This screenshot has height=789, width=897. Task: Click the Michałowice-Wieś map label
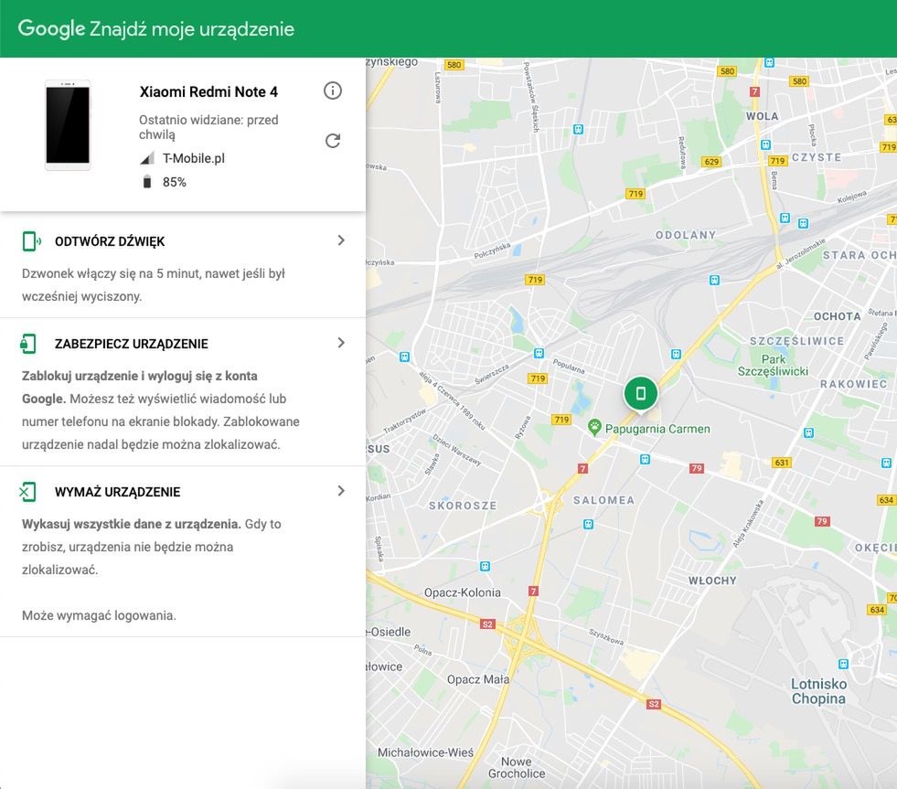pos(425,753)
